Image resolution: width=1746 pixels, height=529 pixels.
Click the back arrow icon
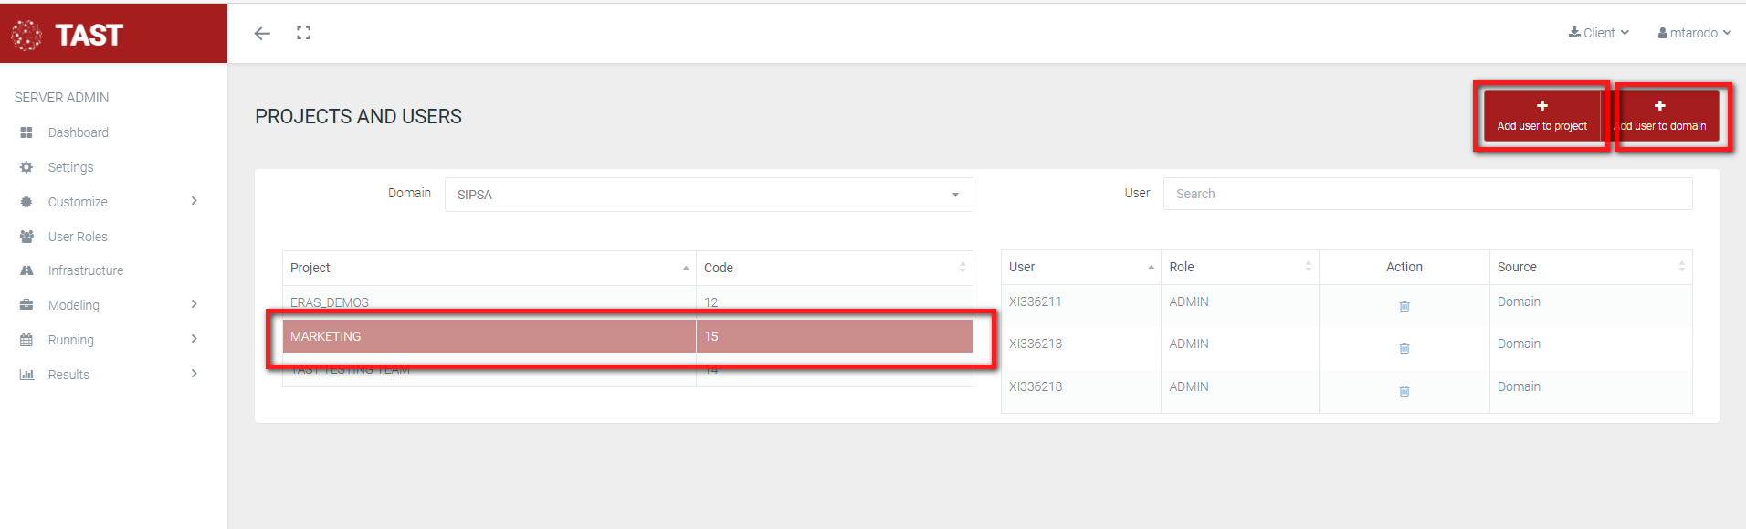pyautogui.click(x=262, y=34)
